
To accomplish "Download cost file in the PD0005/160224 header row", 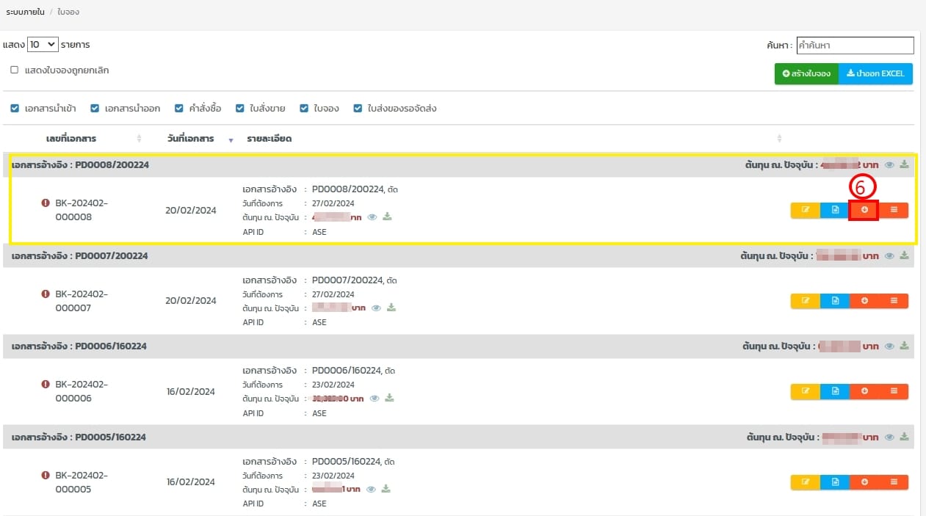I will [x=905, y=437].
